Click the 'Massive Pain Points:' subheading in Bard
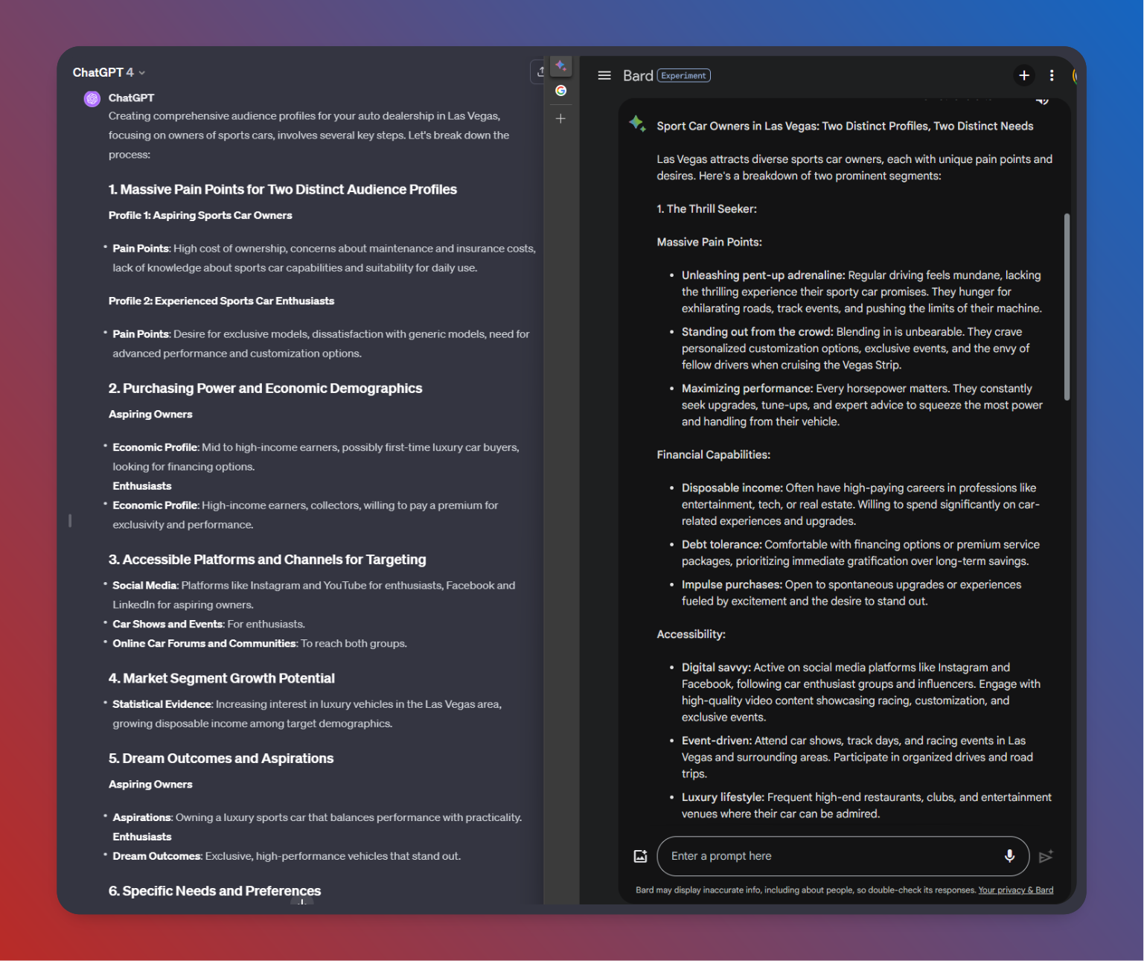This screenshot has height=961, width=1144. coord(709,243)
